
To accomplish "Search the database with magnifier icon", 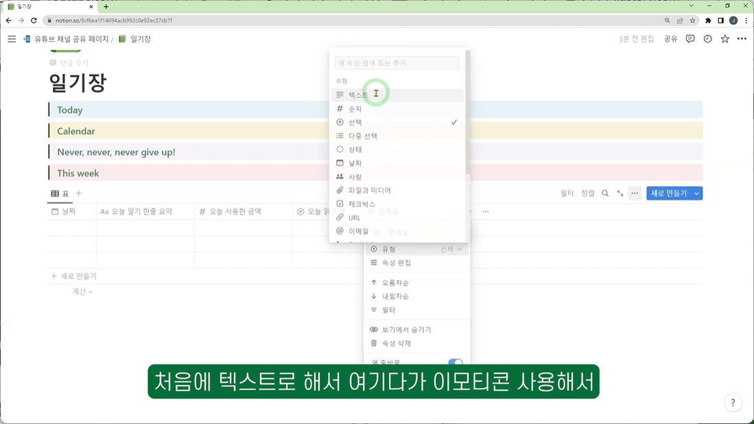I will [x=605, y=193].
